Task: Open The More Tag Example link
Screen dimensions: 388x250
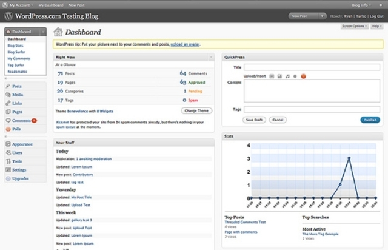Action: [x=320, y=234]
